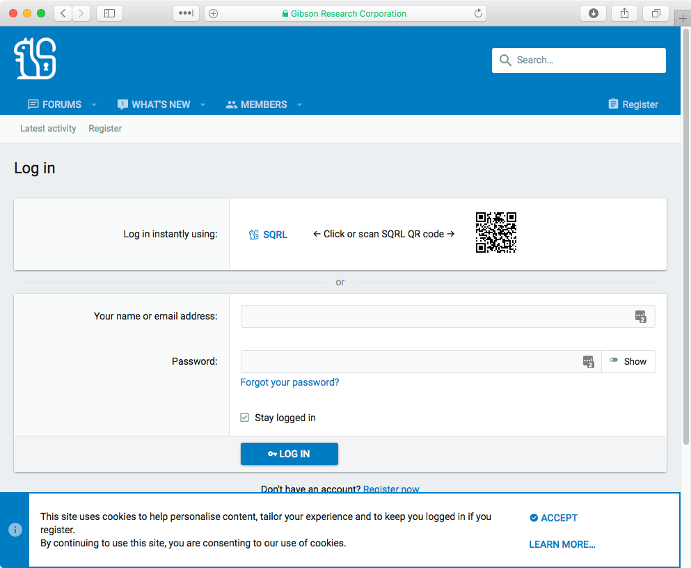Open the MEMBERS nav item
691x568 pixels.
click(257, 104)
